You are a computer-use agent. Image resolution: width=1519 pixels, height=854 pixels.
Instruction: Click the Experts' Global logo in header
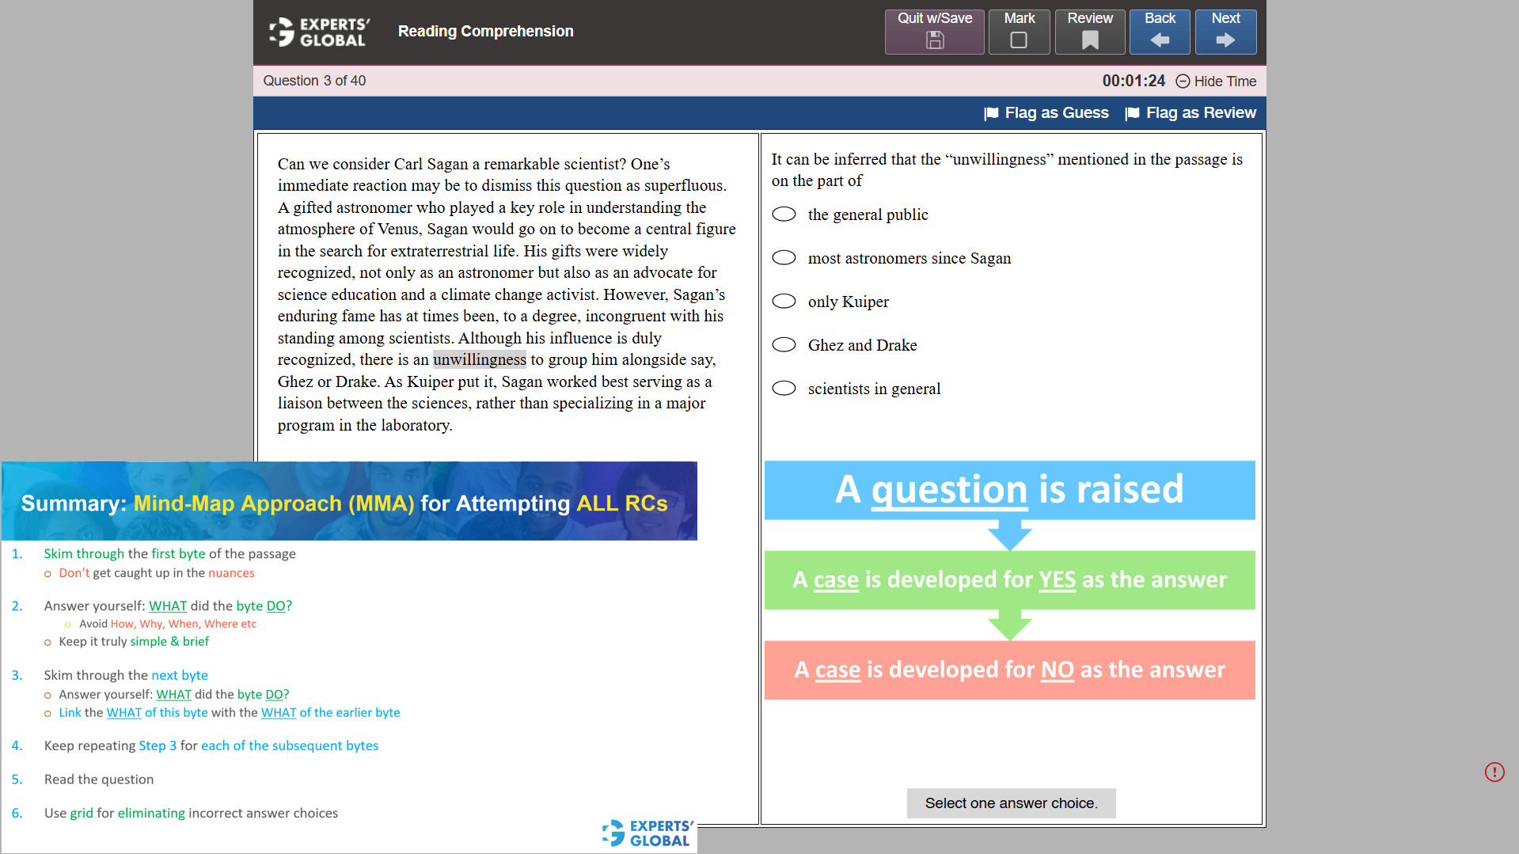click(320, 32)
